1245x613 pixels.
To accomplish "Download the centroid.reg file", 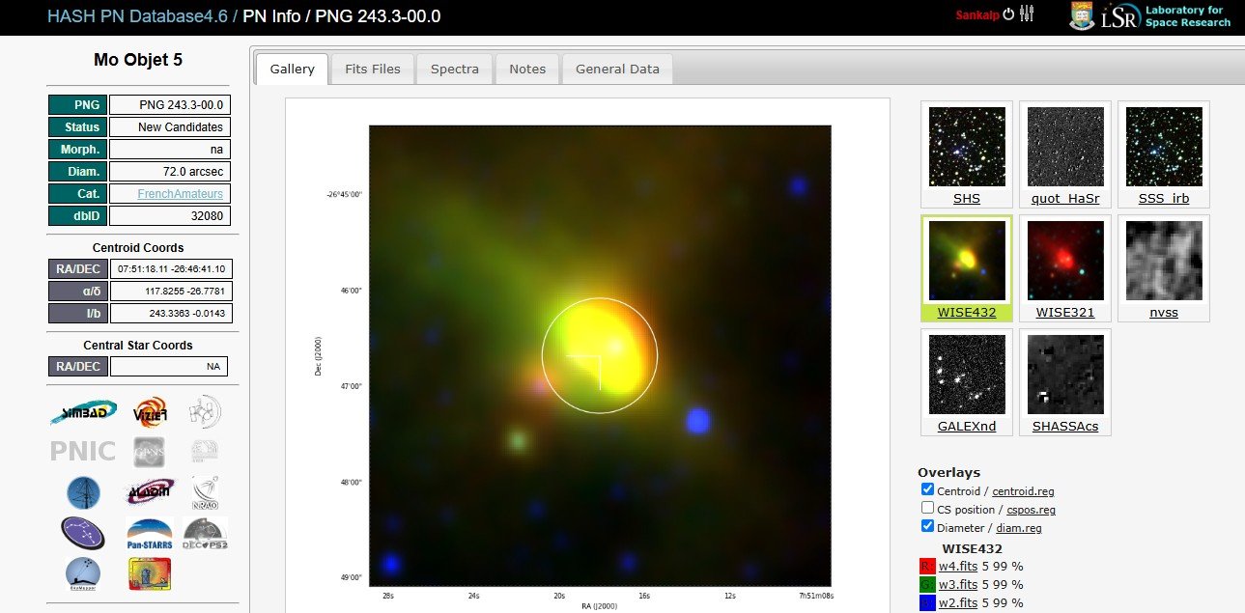I will click(1023, 491).
